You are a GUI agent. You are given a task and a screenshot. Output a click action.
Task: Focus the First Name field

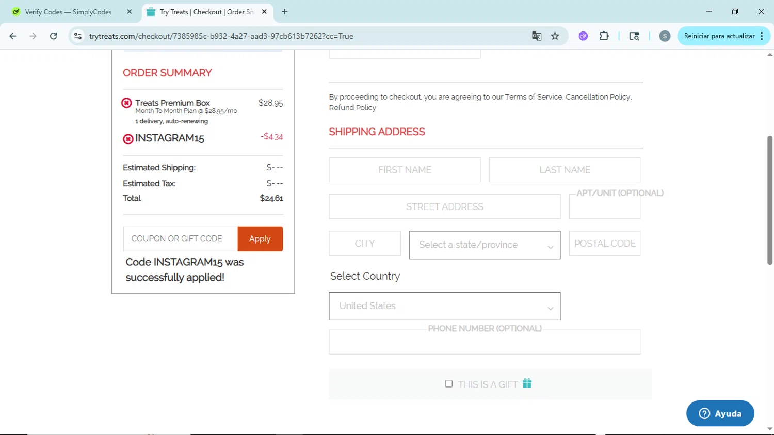(405, 170)
